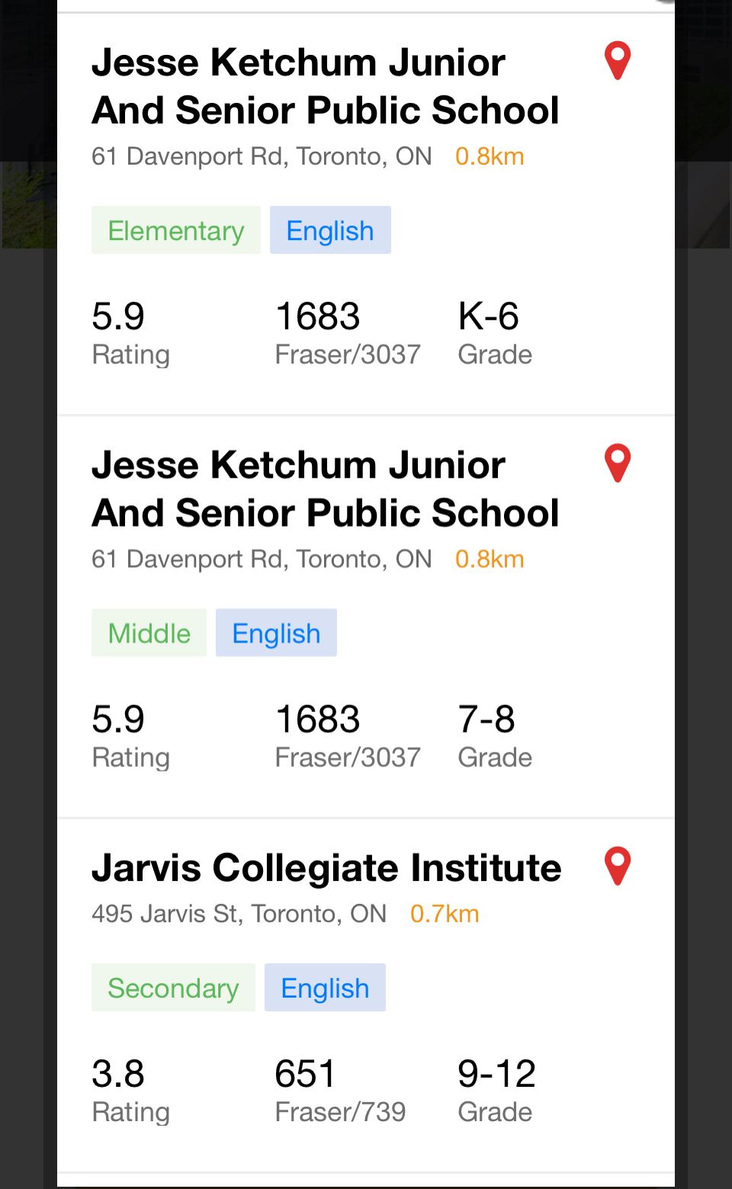Tap the 5.9 rating in the K-6 card
This screenshot has width=732, height=1189.
(x=118, y=316)
